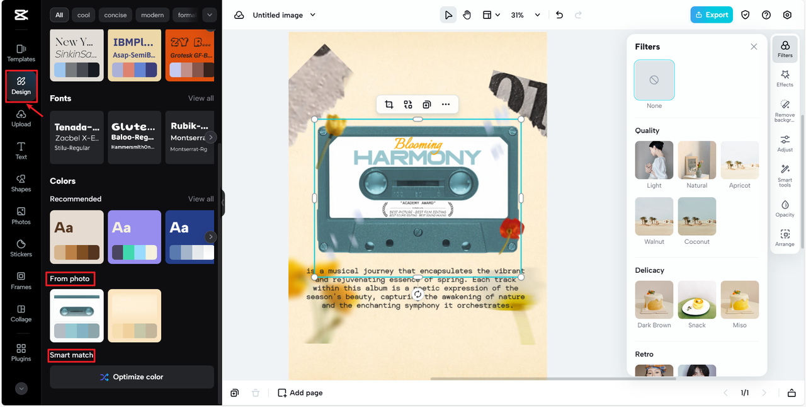
Task: Open the Photos sidebar panel
Action: (x=21, y=216)
